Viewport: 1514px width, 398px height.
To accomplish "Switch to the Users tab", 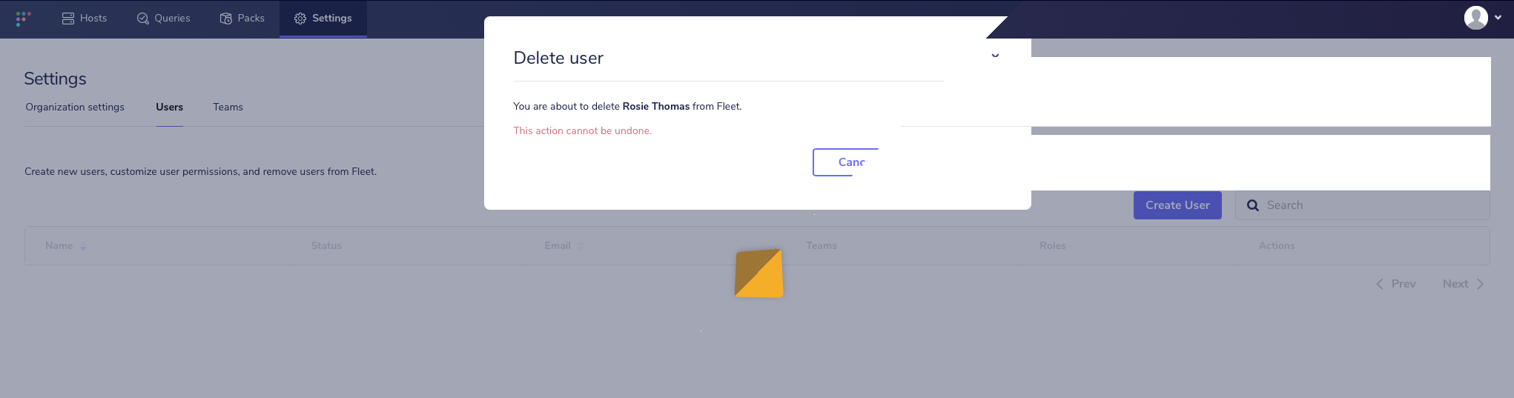I will tap(169, 107).
